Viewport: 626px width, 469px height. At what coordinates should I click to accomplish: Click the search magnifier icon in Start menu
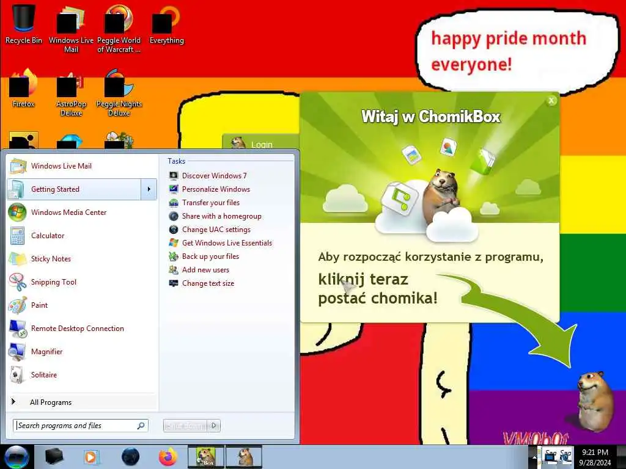click(141, 426)
